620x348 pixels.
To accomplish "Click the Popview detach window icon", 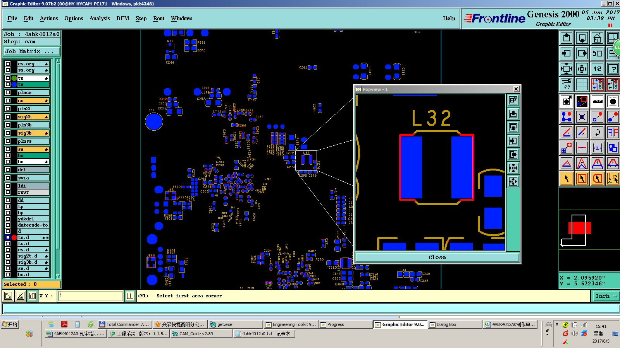I will pyautogui.click(x=513, y=101).
